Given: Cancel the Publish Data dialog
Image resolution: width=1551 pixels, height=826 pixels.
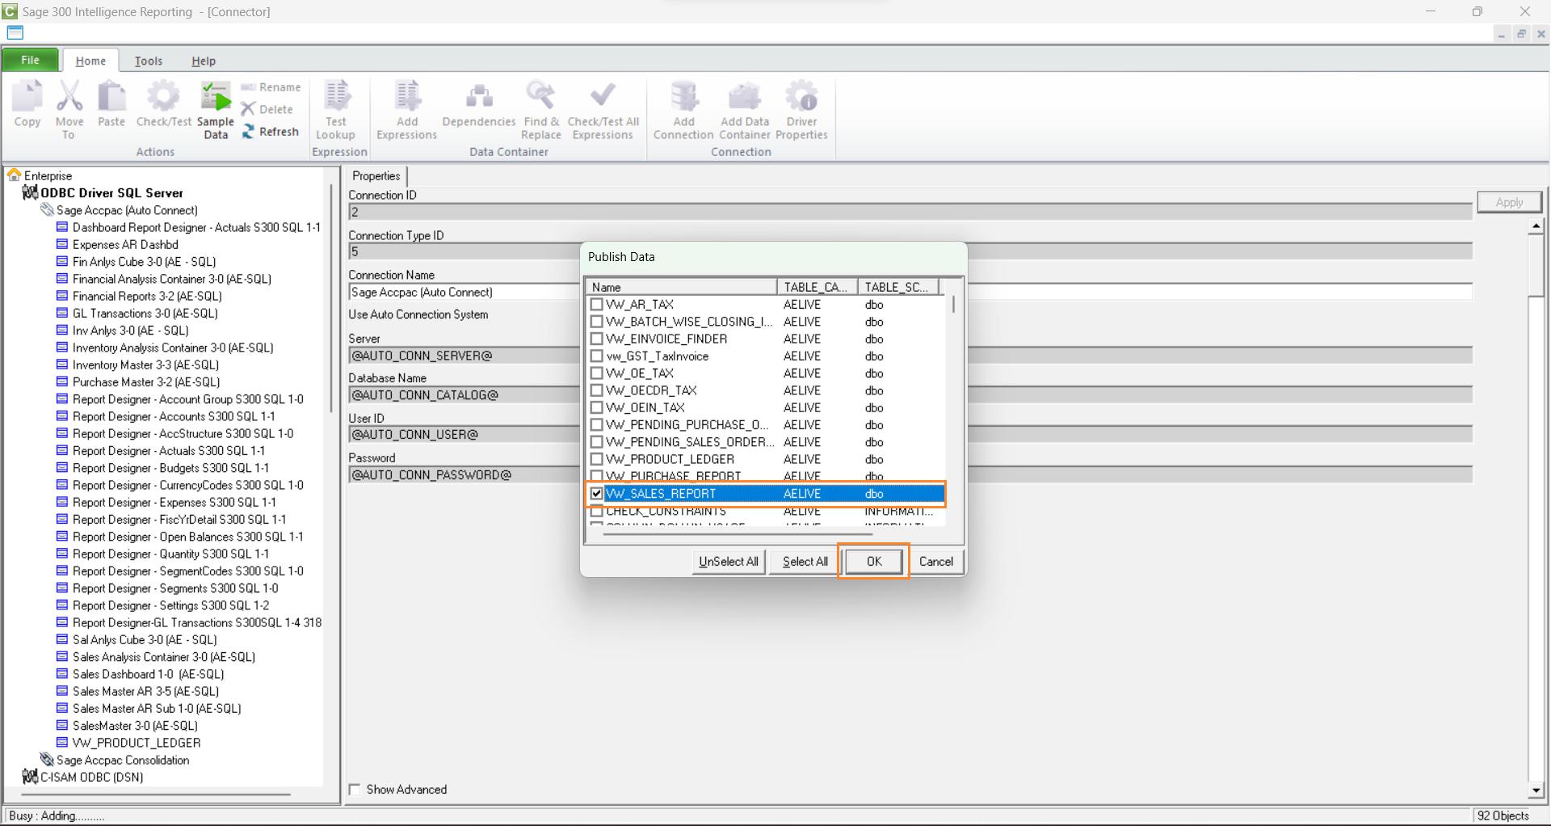Looking at the screenshot, I should pyautogui.click(x=936, y=562).
